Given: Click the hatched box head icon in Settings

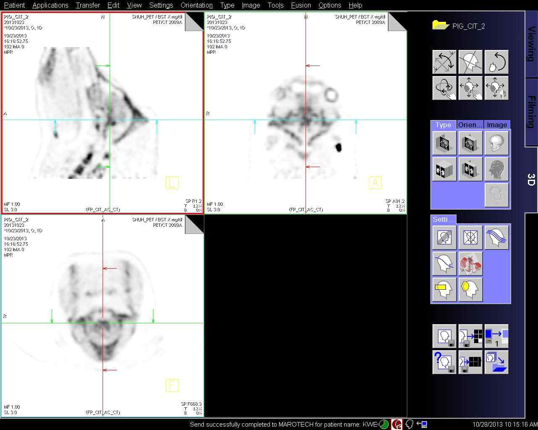Looking at the screenshot, I should tap(444, 238).
